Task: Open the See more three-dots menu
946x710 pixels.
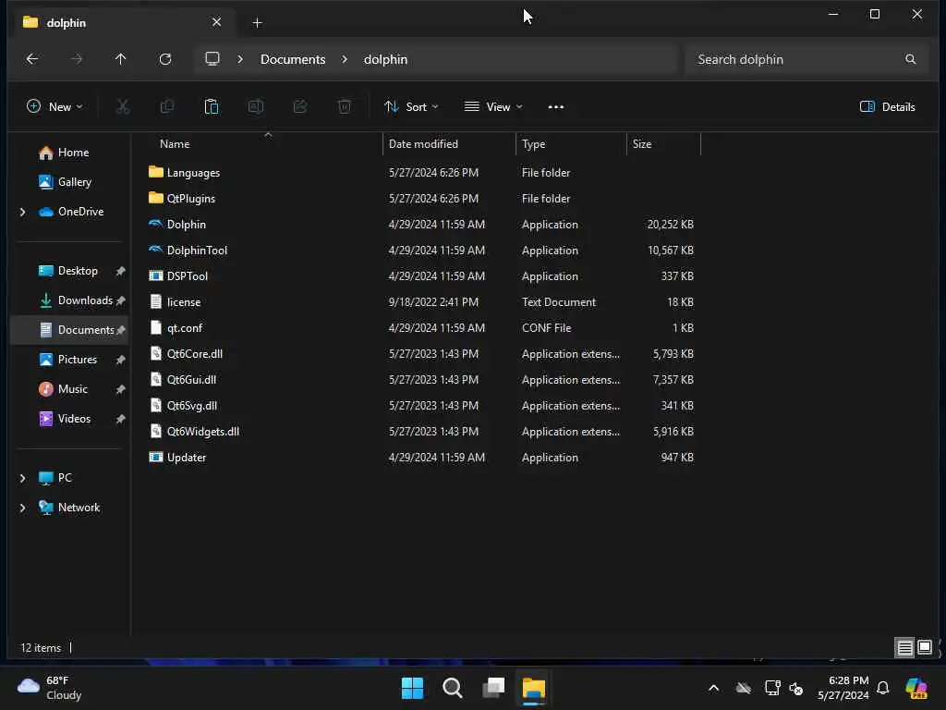Action: (555, 107)
